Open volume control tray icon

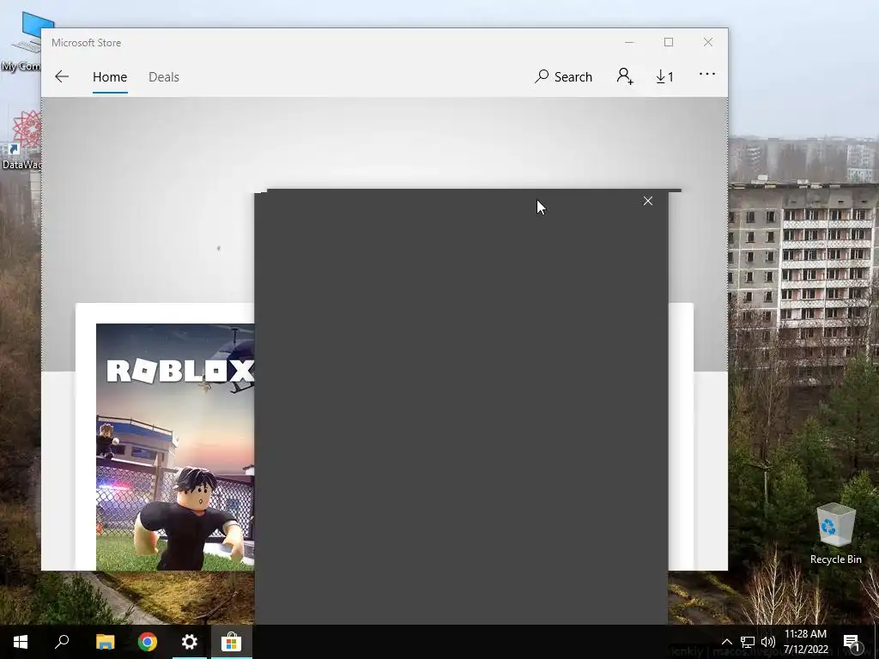pyautogui.click(x=768, y=642)
